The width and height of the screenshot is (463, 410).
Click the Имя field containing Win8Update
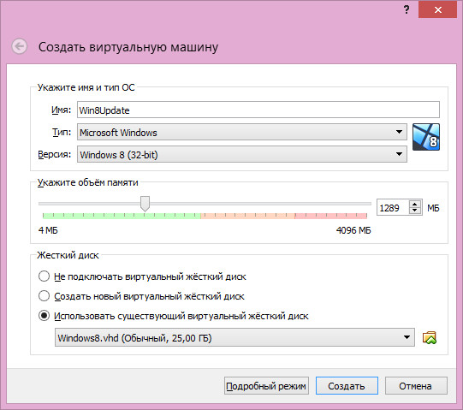258,110
